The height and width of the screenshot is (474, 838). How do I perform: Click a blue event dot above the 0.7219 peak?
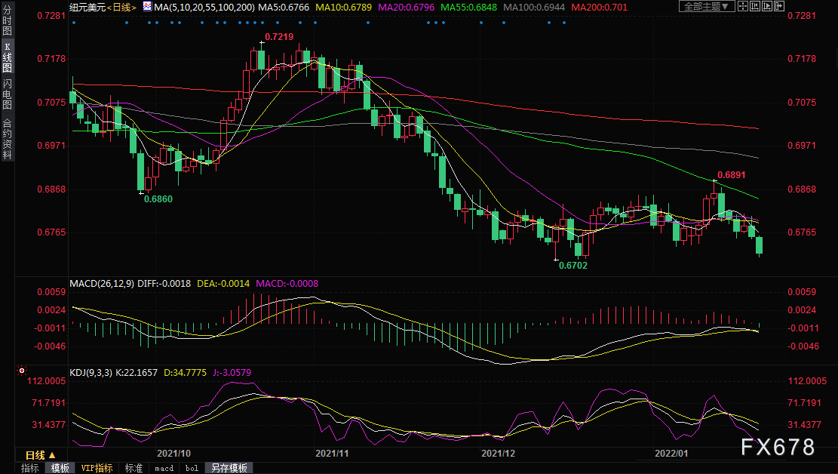[262, 22]
